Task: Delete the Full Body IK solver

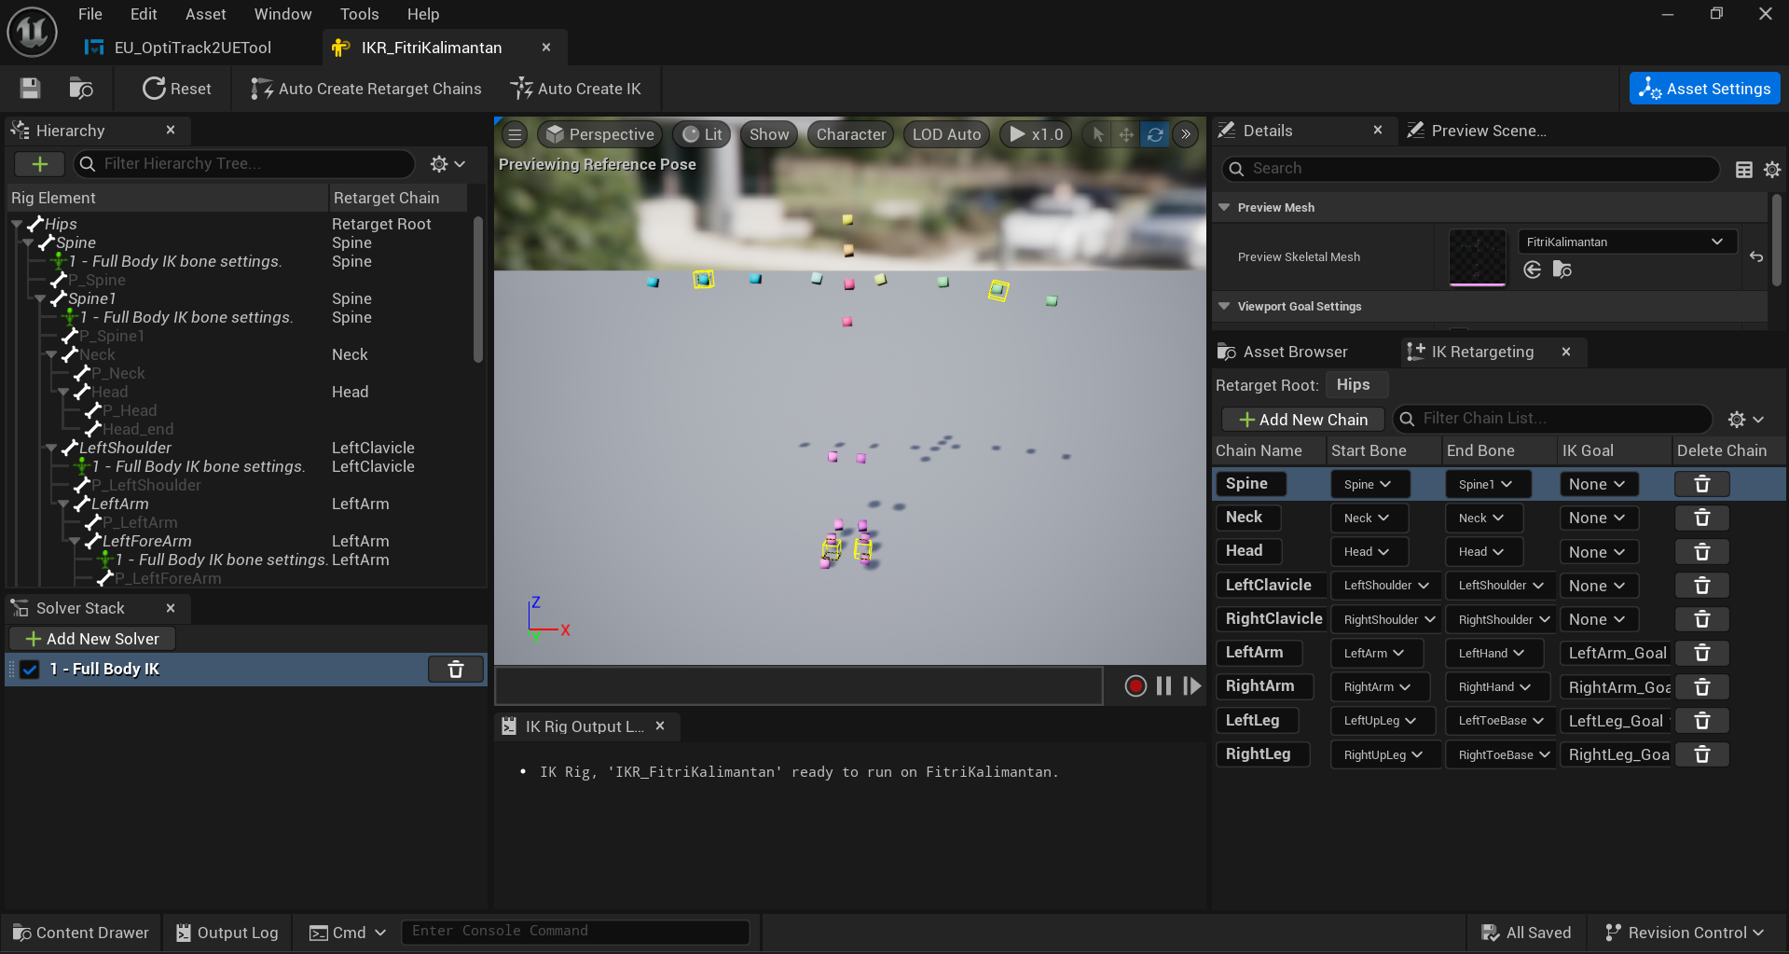Action: (x=455, y=669)
